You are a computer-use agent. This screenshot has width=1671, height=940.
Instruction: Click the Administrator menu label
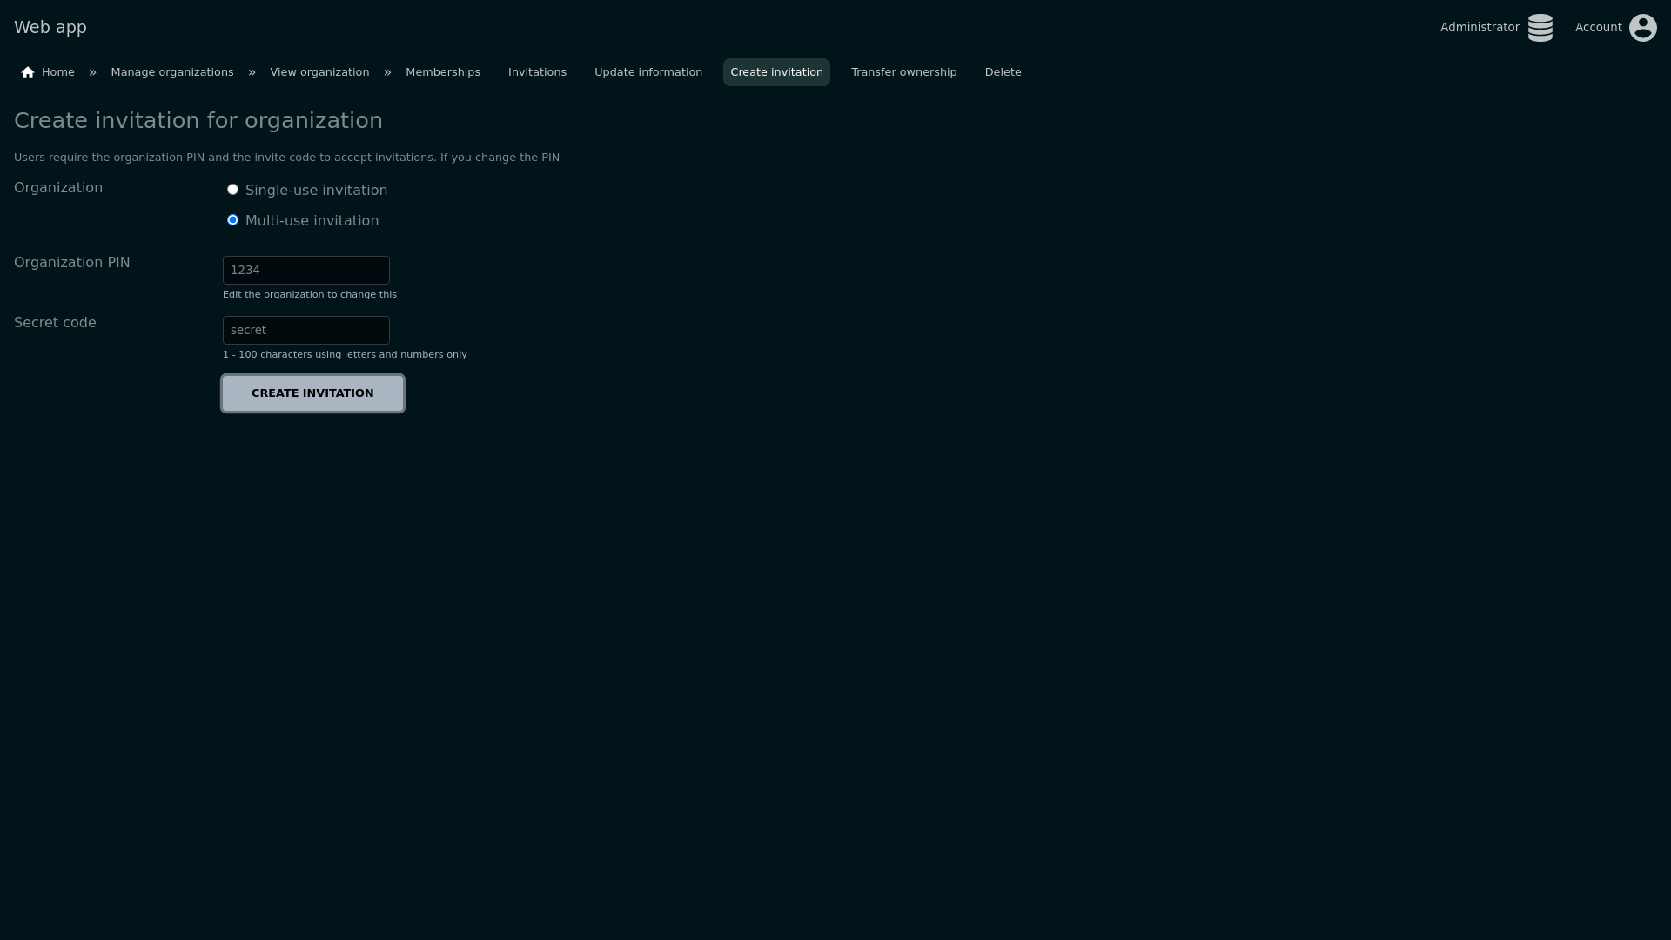[1479, 28]
